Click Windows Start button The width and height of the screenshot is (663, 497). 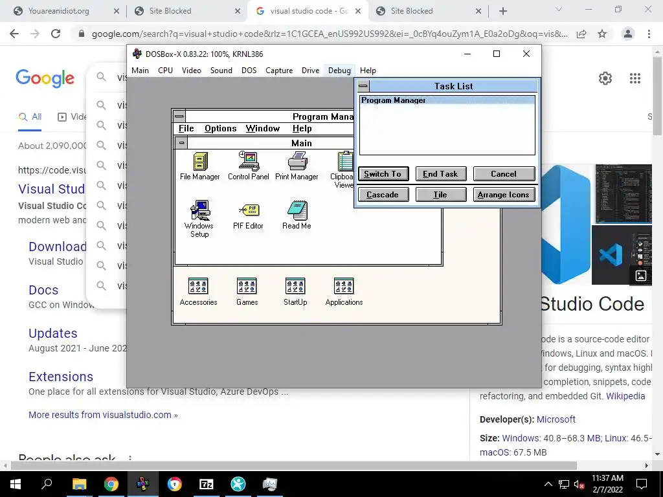(16, 484)
